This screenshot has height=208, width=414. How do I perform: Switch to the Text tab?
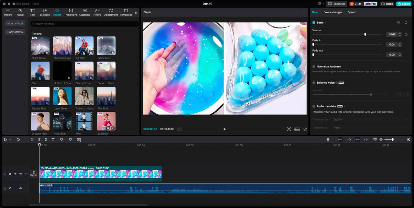coord(33,12)
